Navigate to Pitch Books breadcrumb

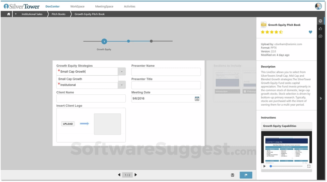pyautogui.click(x=58, y=14)
